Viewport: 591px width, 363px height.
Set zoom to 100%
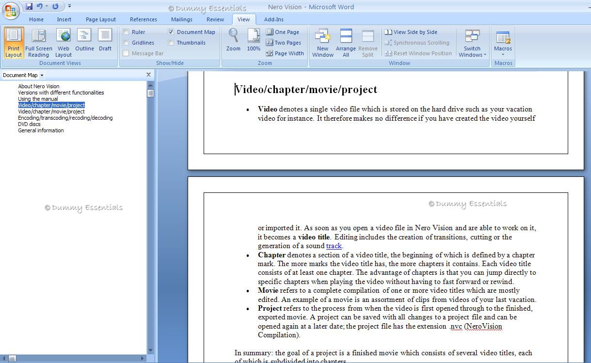(254, 40)
